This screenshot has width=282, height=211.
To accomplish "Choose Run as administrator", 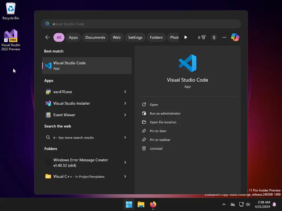I will [x=187, y=113].
